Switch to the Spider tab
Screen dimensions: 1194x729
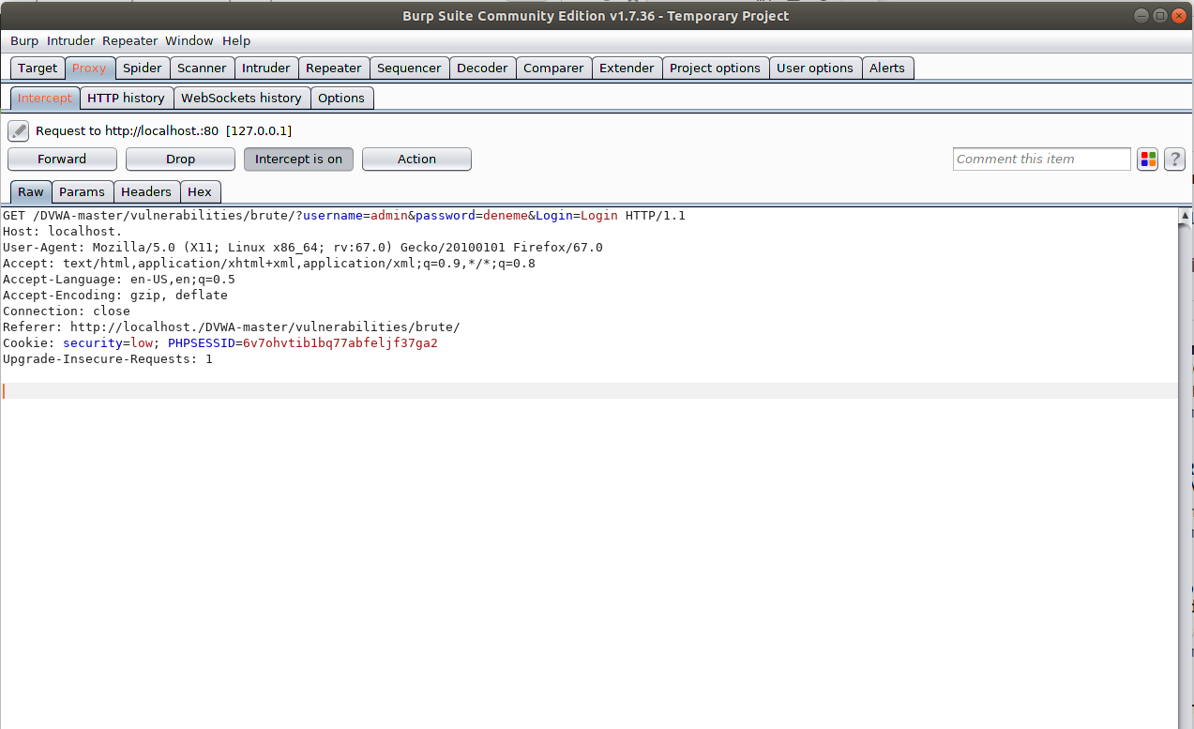tap(143, 68)
